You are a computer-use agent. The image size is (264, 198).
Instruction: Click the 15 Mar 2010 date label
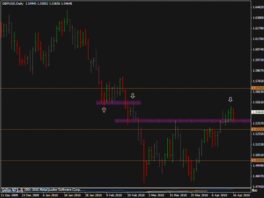[x=178, y=195]
